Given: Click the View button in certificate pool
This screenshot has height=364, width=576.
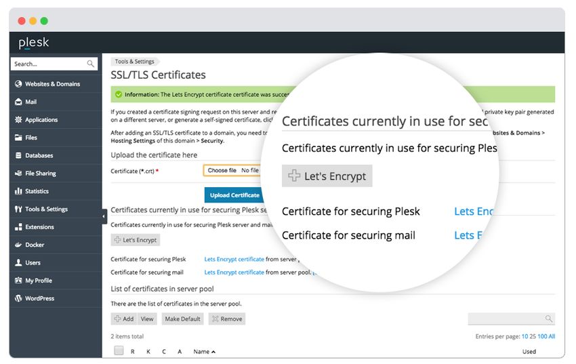Looking at the screenshot, I should pyautogui.click(x=147, y=319).
